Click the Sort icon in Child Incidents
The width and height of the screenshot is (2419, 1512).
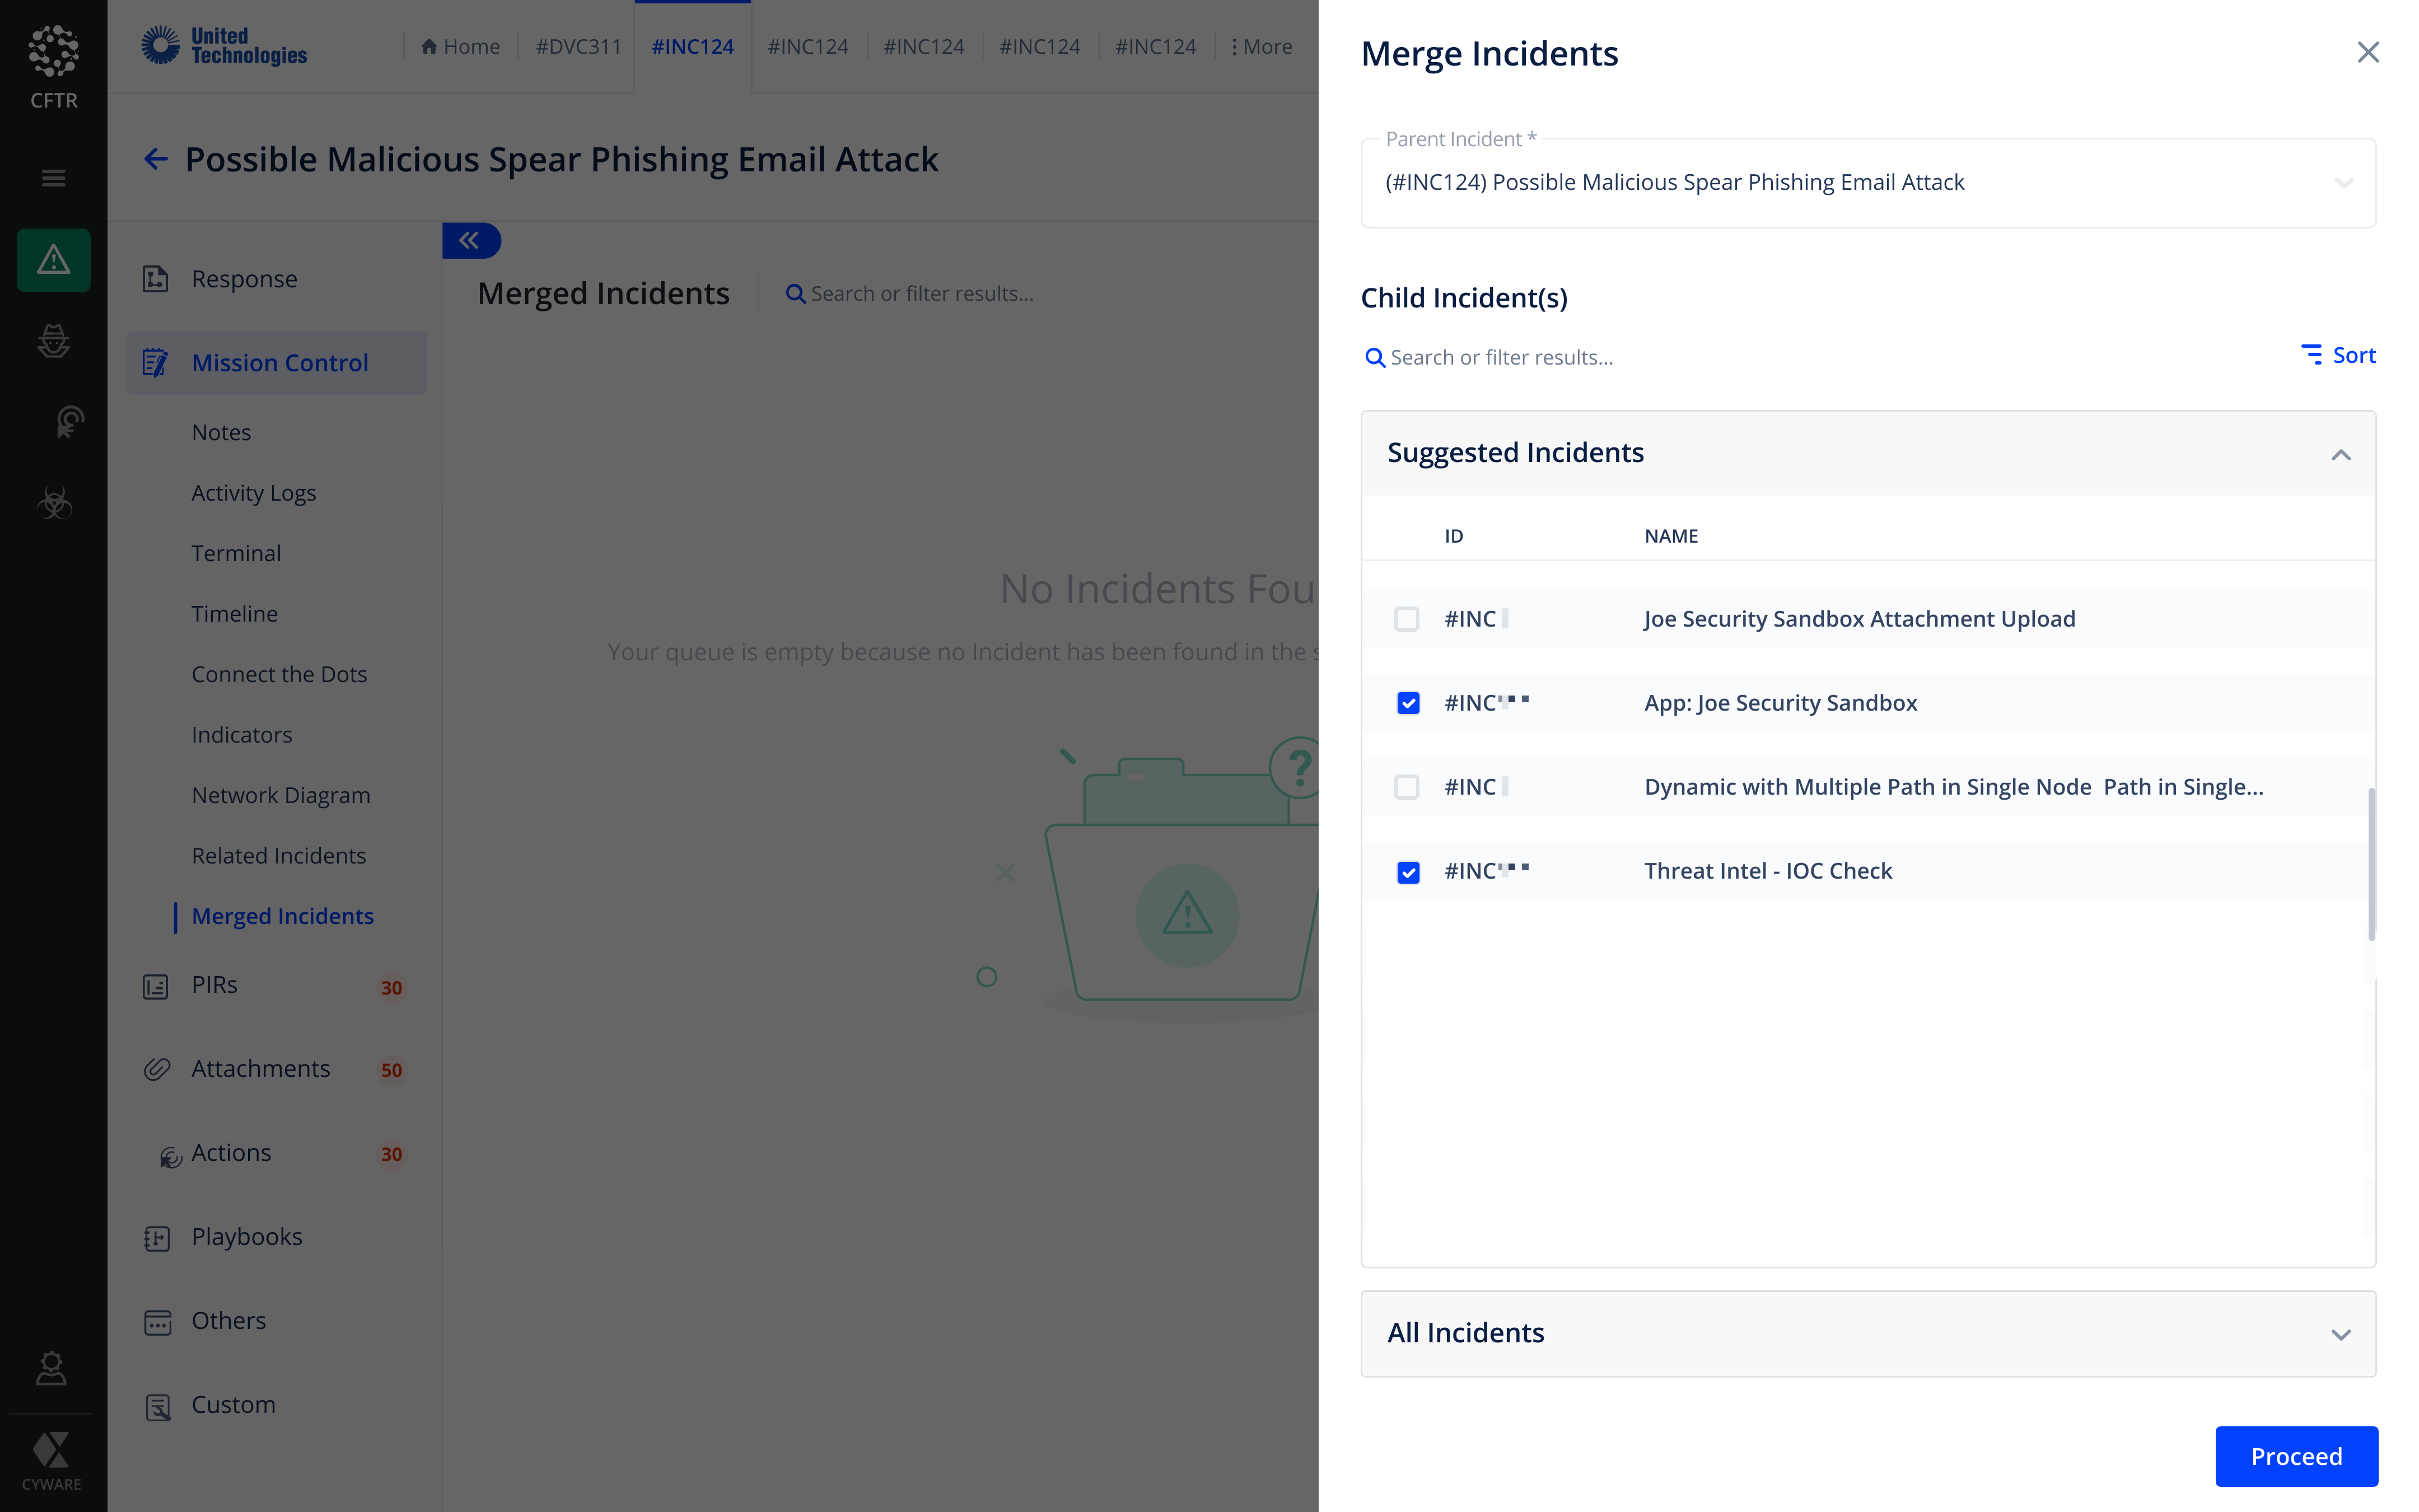[2311, 355]
